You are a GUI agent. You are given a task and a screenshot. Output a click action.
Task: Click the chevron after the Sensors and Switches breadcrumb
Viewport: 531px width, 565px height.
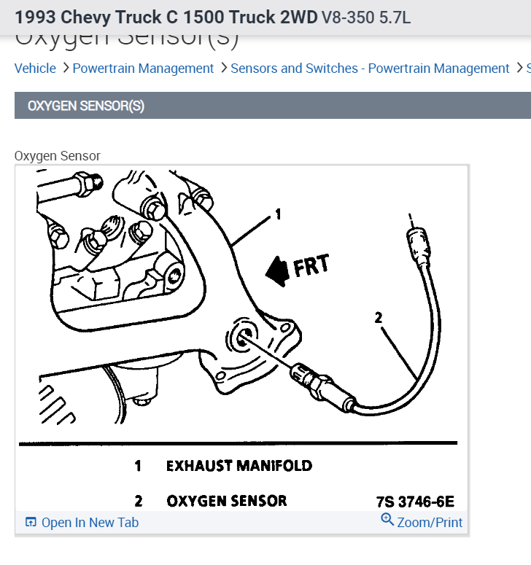[519, 68]
